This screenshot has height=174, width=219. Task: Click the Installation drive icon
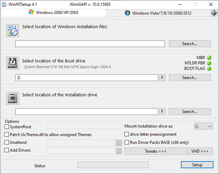pyautogui.click(x=12, y=98)
